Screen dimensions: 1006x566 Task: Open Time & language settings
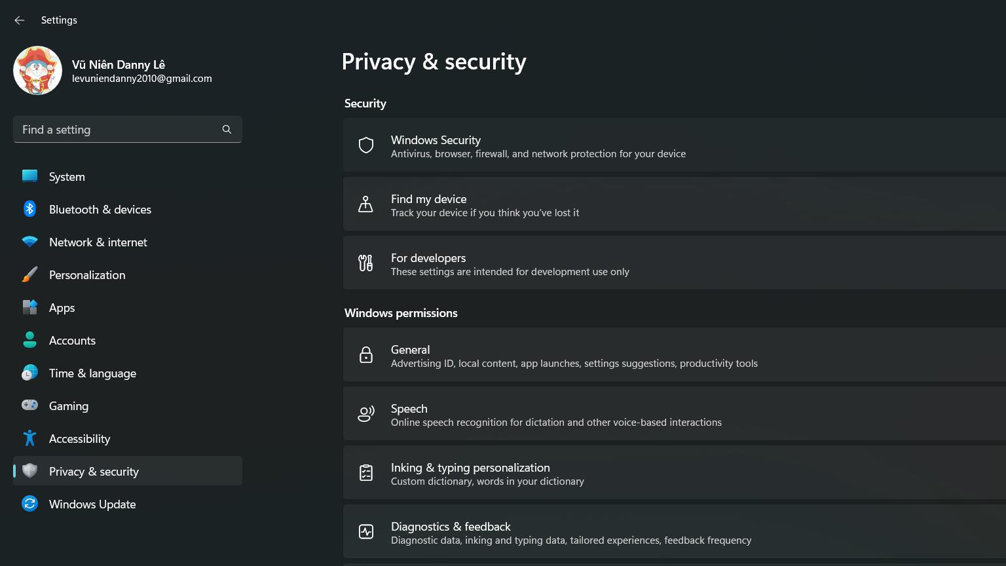(x=92, y=373)
